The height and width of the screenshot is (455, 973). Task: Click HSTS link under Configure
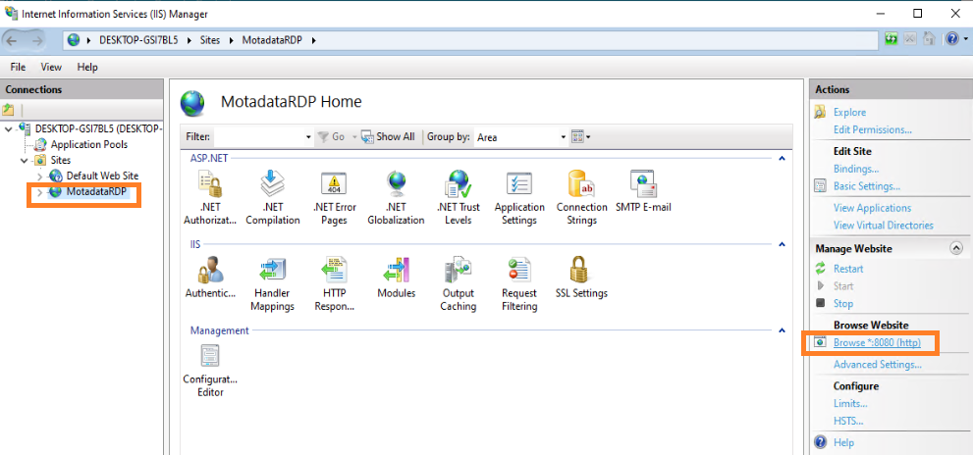coord(848,421)
